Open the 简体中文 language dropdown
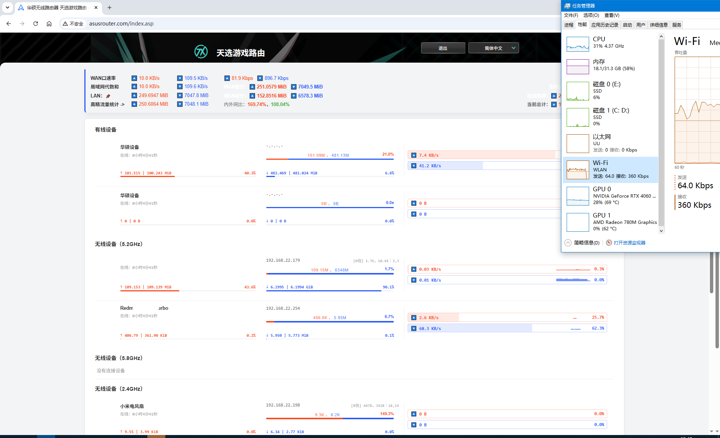The width and height of the screenshot is (720, 438). click(x=493, y=48)
